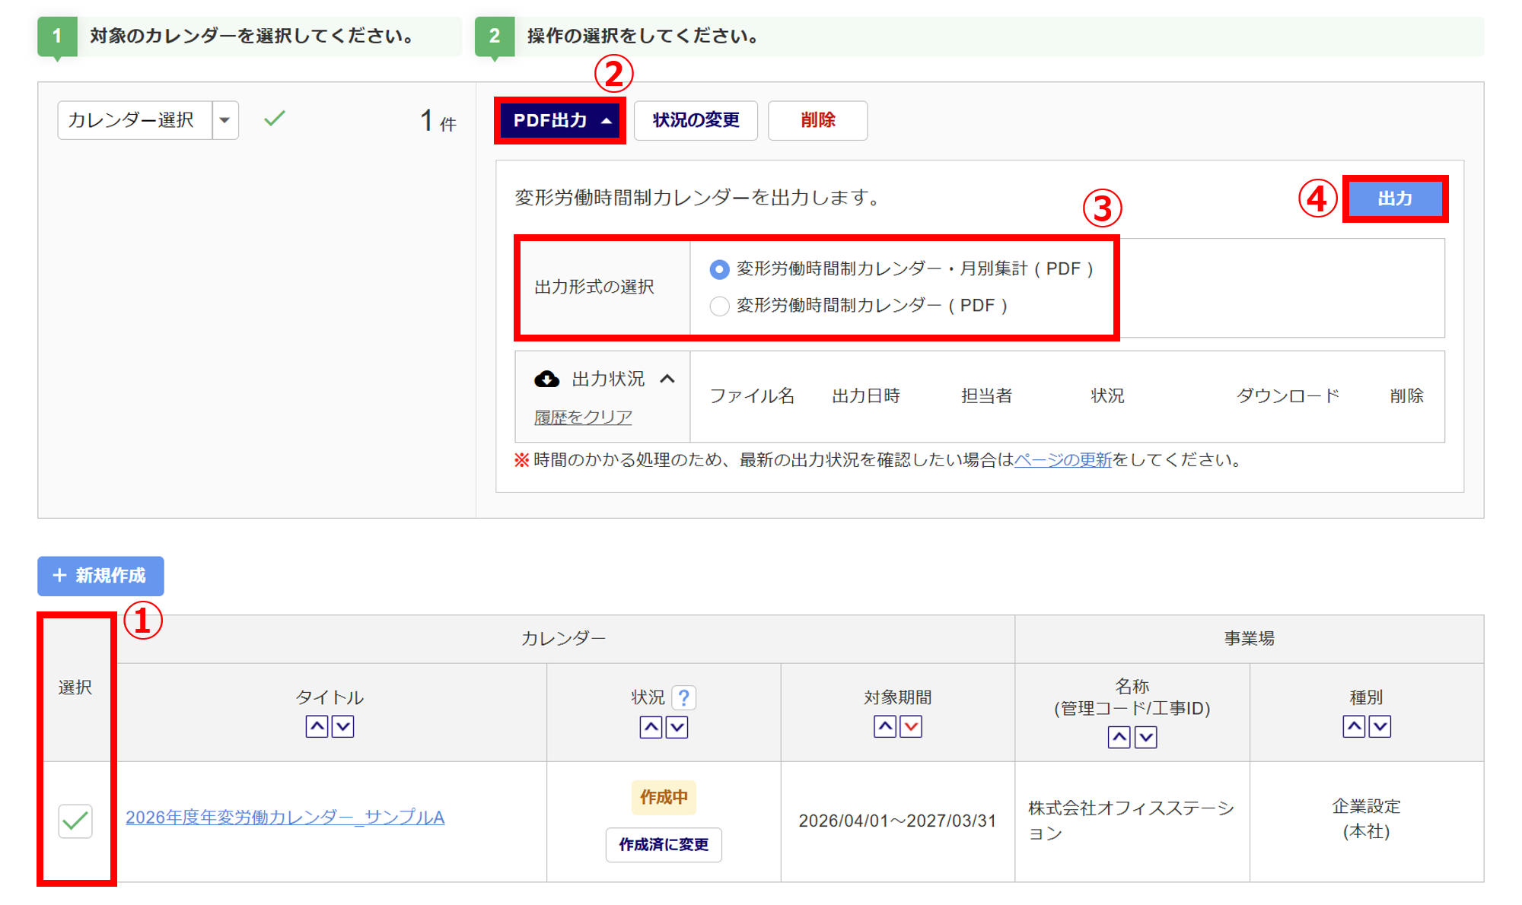Collapse the 出力状況 section chevron
The height and width of the screenshot is (905, 1522).
(667, 379)
